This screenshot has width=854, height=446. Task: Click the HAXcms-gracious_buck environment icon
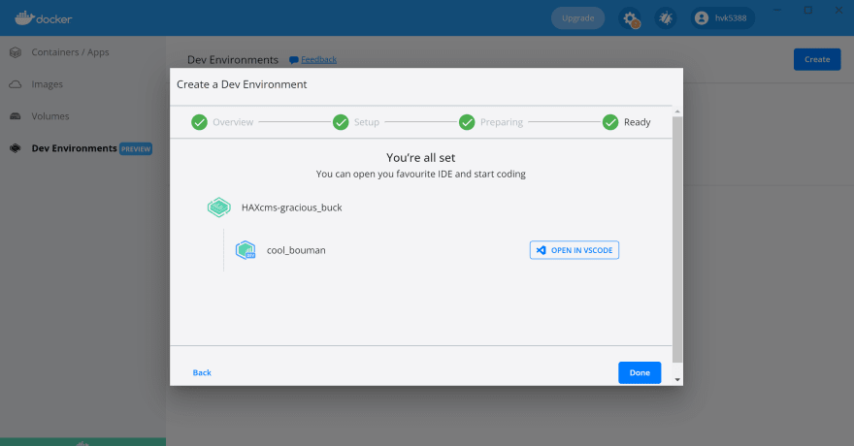click(x=219, y=207)
